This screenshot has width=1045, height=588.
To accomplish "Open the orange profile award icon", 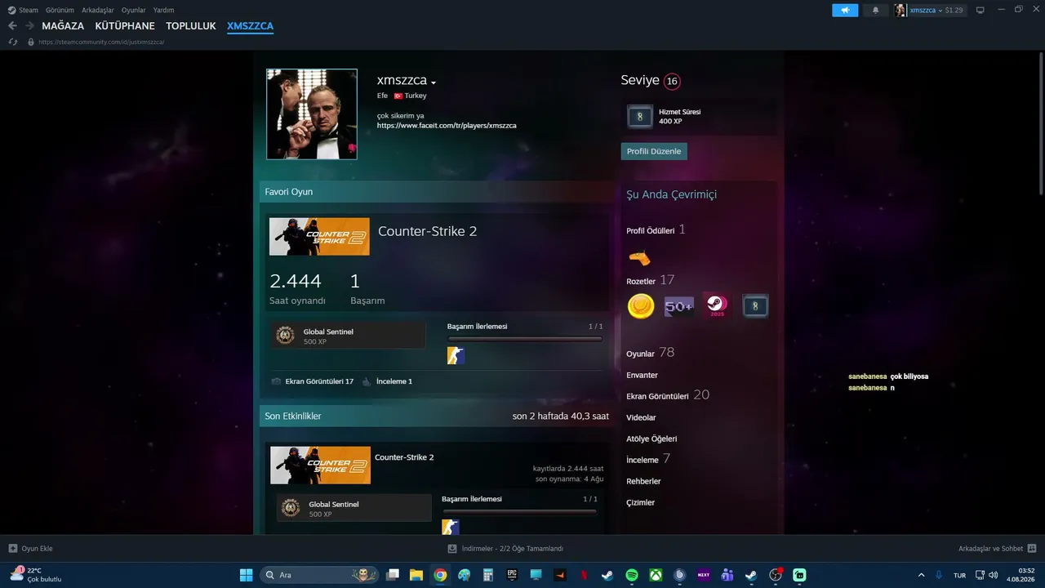I will tap(640, 258).
